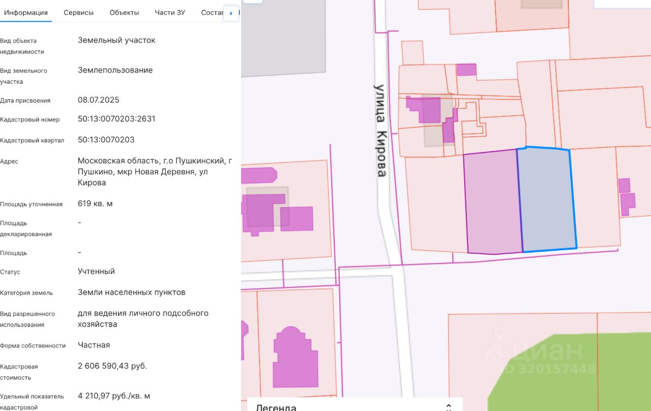Click the large gray block at top of map

tap(283, 36)
